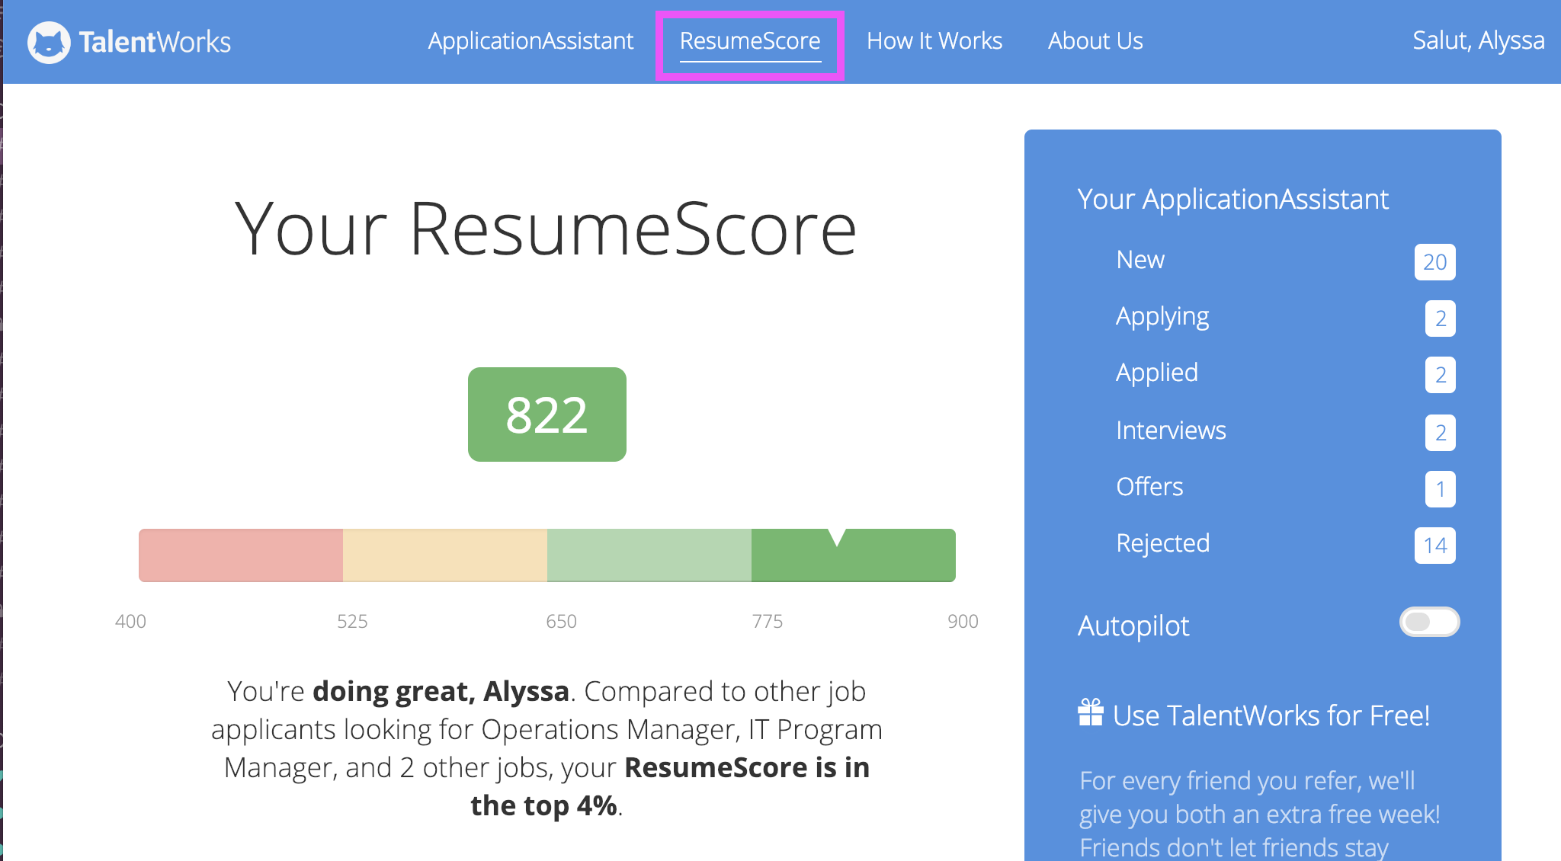Viewport: 1561px width, 861px height.
Task: Go to How It Works page
Action: pyautogui.click(x=934, y=40)
